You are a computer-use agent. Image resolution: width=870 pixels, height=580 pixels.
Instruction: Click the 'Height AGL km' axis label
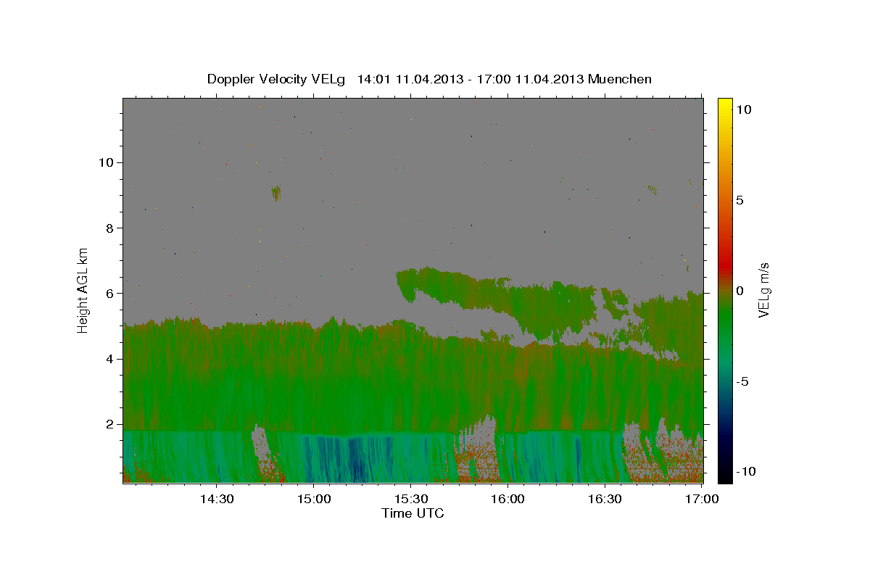click(83, 290)
